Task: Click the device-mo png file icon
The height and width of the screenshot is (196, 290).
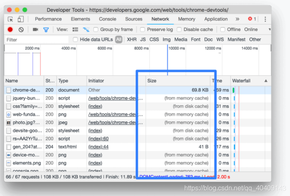Action: [x=8, y=155]
